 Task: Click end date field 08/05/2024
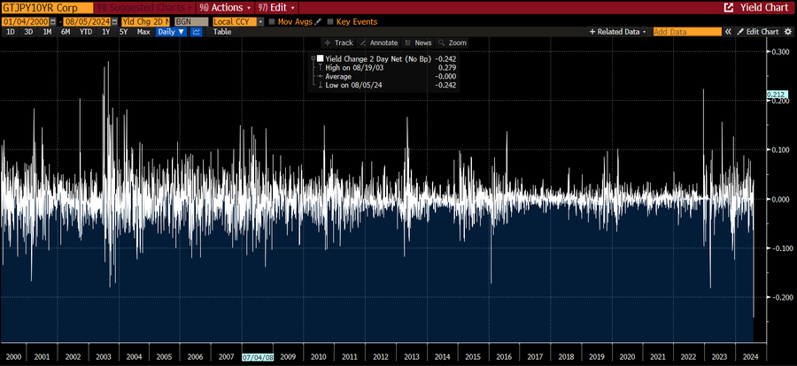89,22
